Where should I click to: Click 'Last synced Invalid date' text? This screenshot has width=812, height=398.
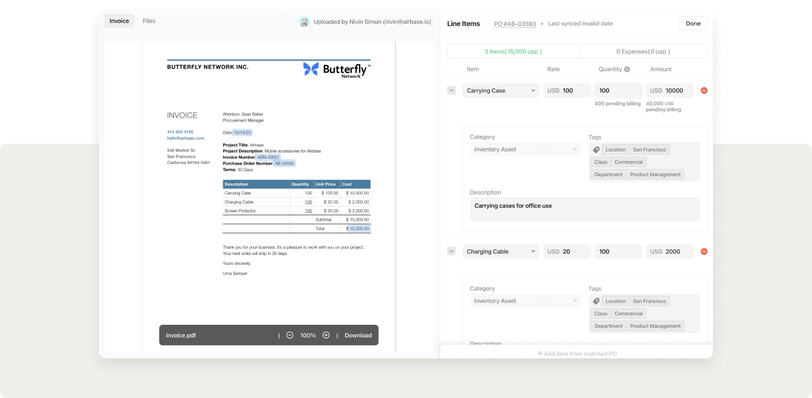[580, 24]
